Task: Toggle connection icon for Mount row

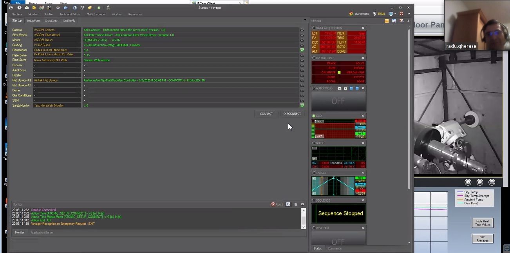Action: (302, 40)
